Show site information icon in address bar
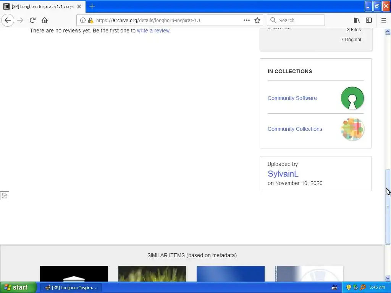391x293 pixels. 82,20
